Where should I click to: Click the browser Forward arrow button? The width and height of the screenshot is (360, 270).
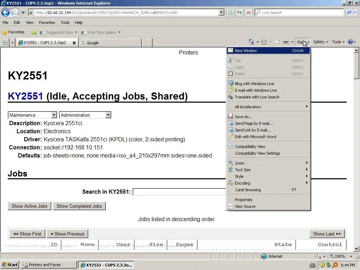[x=15, y=12]
